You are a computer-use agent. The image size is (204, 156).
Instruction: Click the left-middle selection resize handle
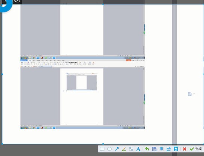tap(2, 74)
